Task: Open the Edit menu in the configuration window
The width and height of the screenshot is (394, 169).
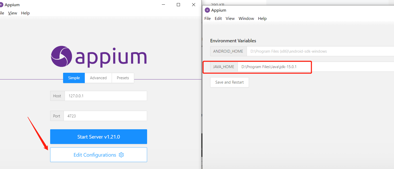Action: (218, 18)
